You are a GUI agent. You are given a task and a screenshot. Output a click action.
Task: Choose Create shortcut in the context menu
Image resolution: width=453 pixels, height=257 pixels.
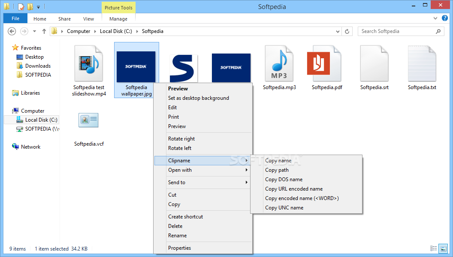click(x=185, y=217)
